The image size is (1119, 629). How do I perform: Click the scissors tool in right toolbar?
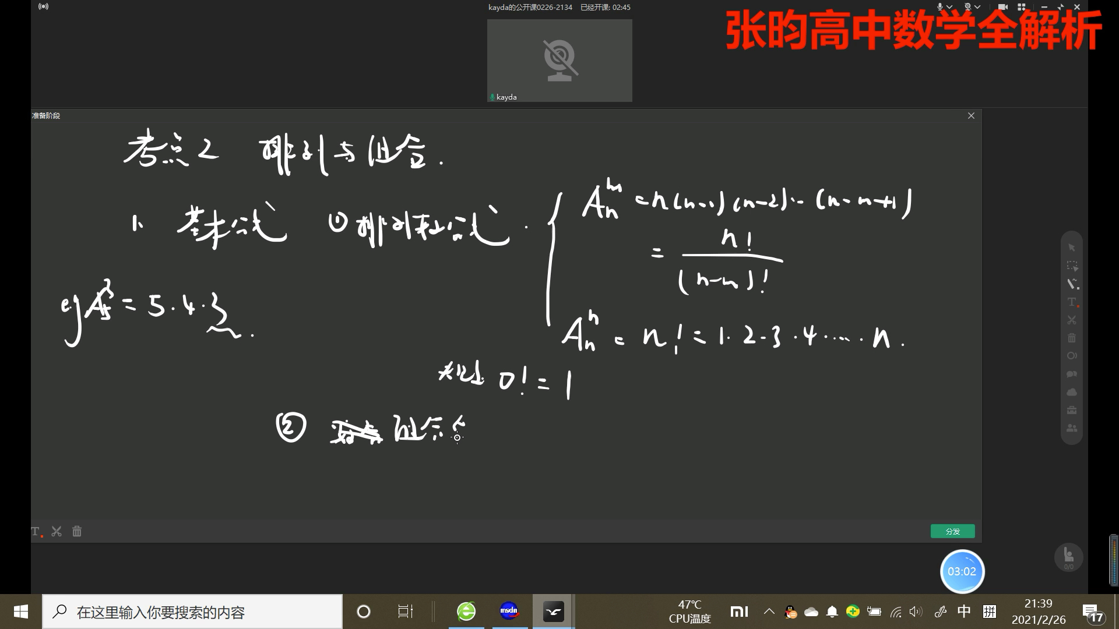(x=1072, y=320)
